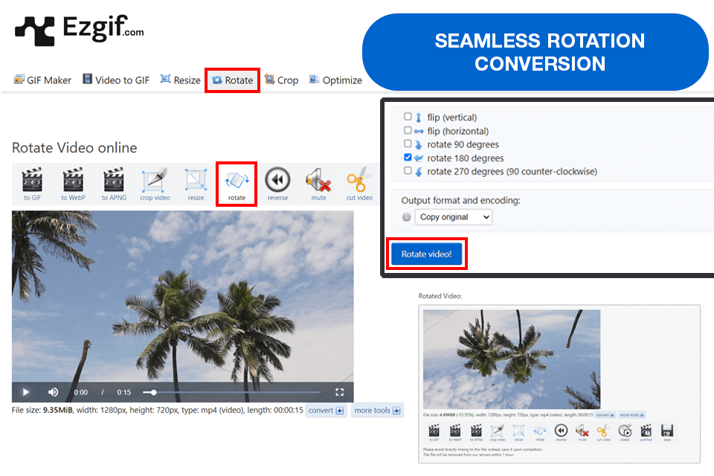Click the reverse tool icon above the video

pos(277,184)
